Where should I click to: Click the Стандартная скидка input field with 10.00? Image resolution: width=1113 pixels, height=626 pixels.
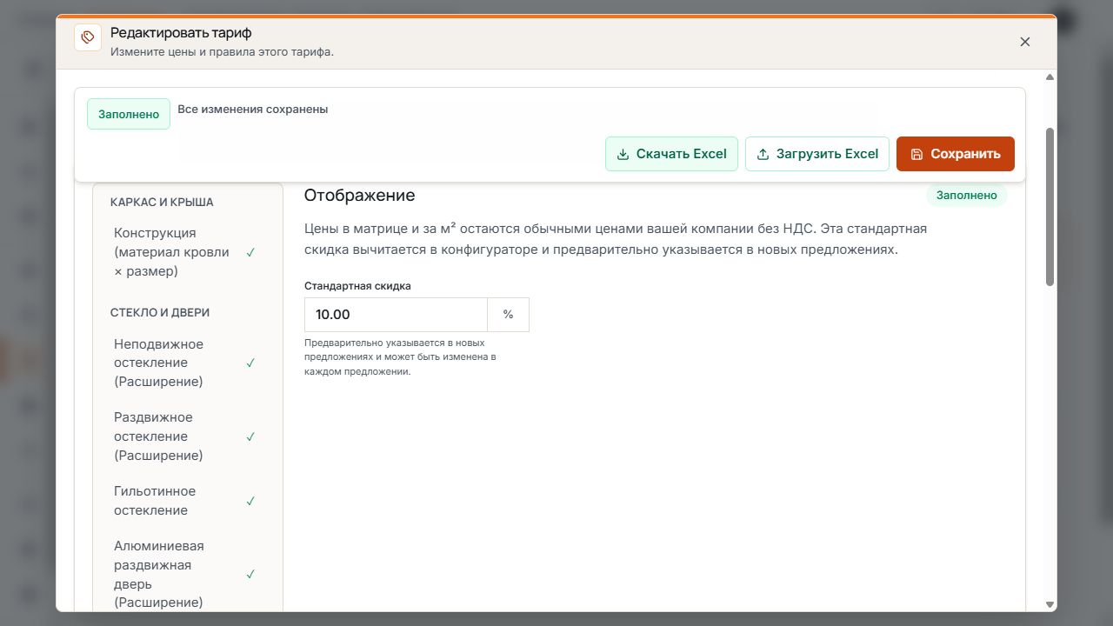pos(396,315)
